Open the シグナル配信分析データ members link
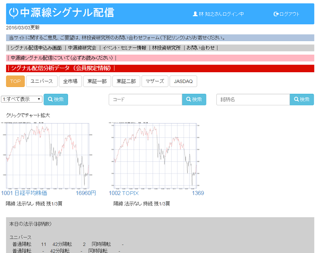320x253 pixels. pyautogui.click(x=61, y=68)
